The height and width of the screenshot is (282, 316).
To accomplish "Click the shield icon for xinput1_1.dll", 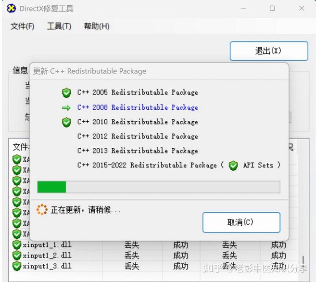I will (x=17, y=245).
